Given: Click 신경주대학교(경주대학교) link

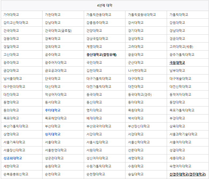Looking at the screenshot, I should click(x=188, y=174).
